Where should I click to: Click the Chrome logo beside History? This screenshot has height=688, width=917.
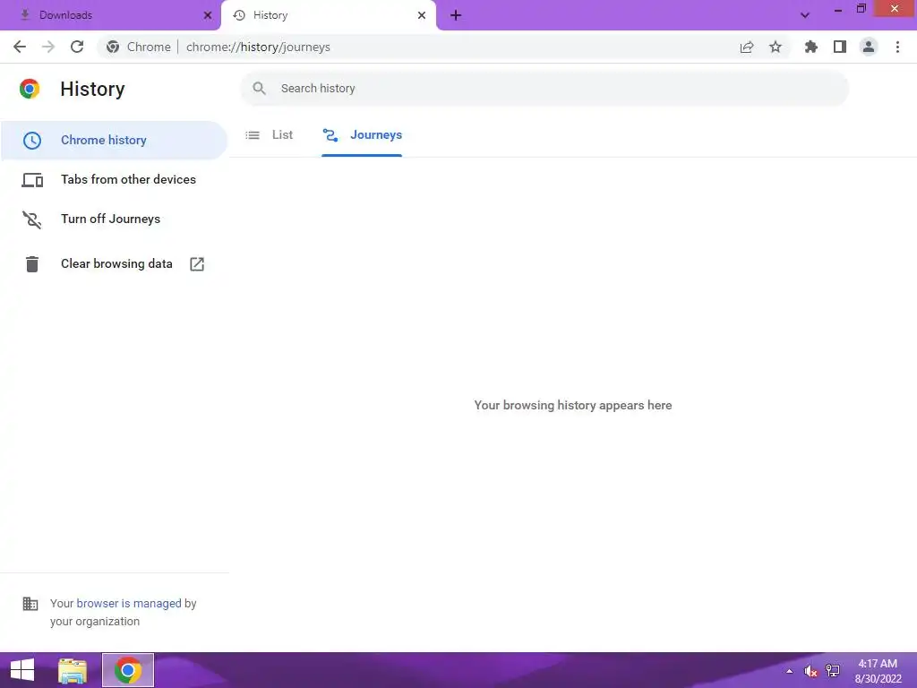30,89
